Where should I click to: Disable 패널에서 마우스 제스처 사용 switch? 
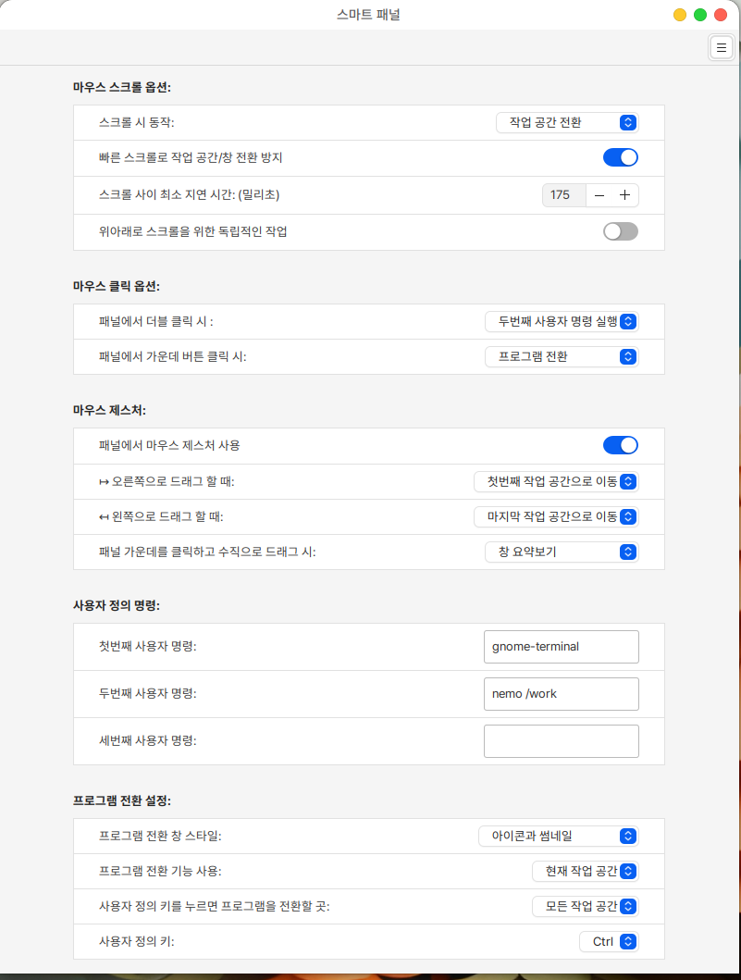pos(621,445)
